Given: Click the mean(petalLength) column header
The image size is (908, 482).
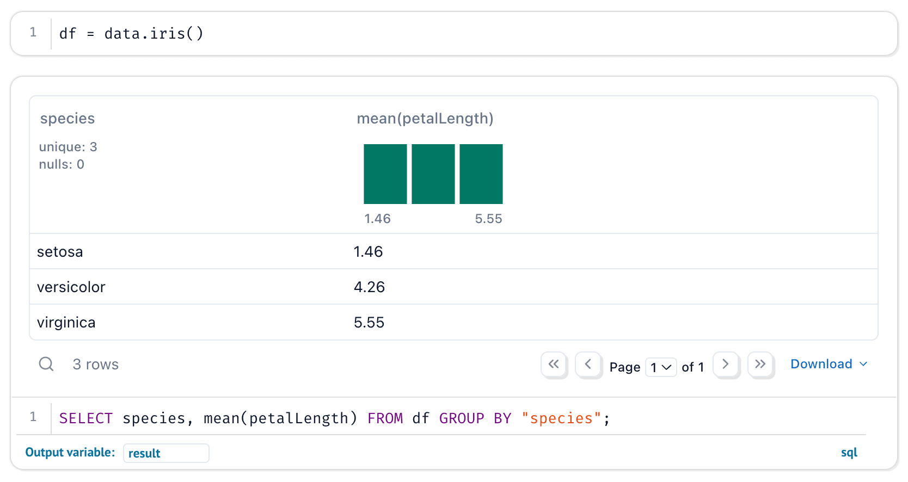Looking at the screenshot, I should tap(425, 119).
